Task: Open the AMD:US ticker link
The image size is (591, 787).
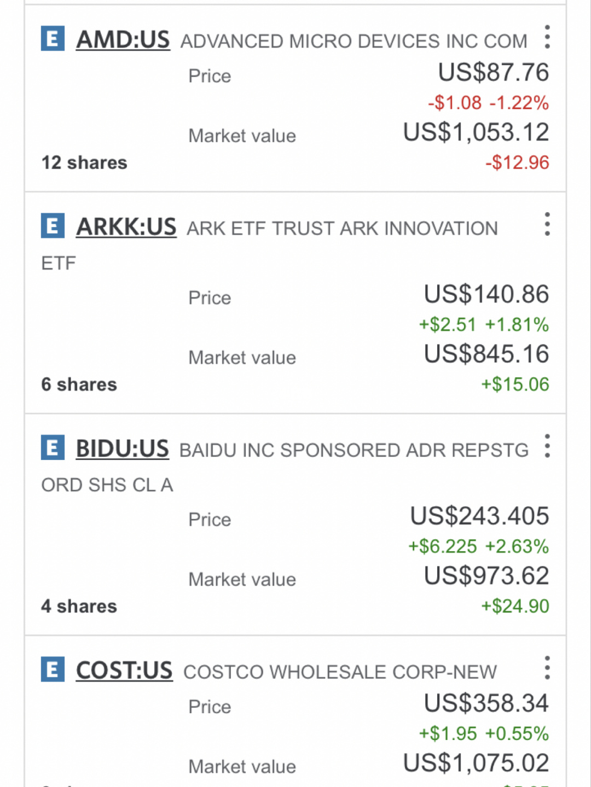Action: (x=123, y=40)
